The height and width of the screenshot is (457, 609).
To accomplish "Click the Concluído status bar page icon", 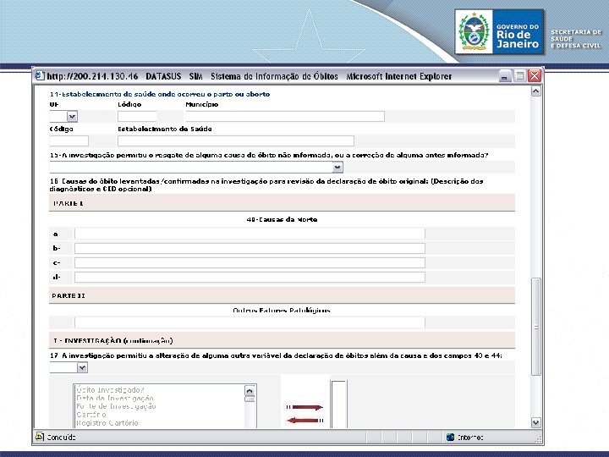I will point(39,437).
